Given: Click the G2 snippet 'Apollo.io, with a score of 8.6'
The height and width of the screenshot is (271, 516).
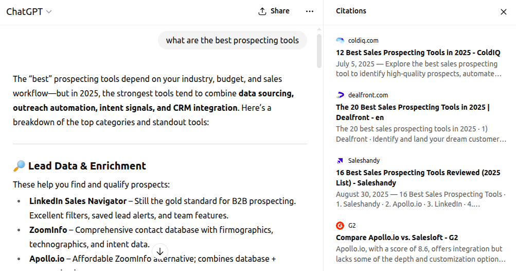Looking at the screenshot, I should pyautogui.click(x=420, y=254).
